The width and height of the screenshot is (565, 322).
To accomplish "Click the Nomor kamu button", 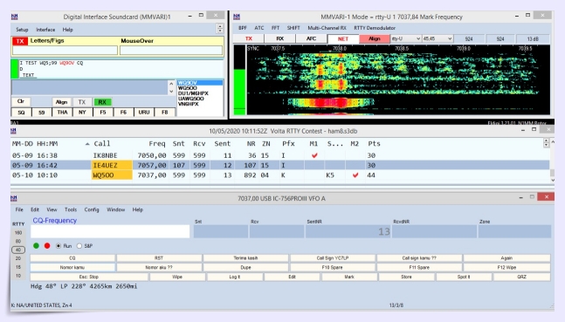I will (x=72, y=267).
